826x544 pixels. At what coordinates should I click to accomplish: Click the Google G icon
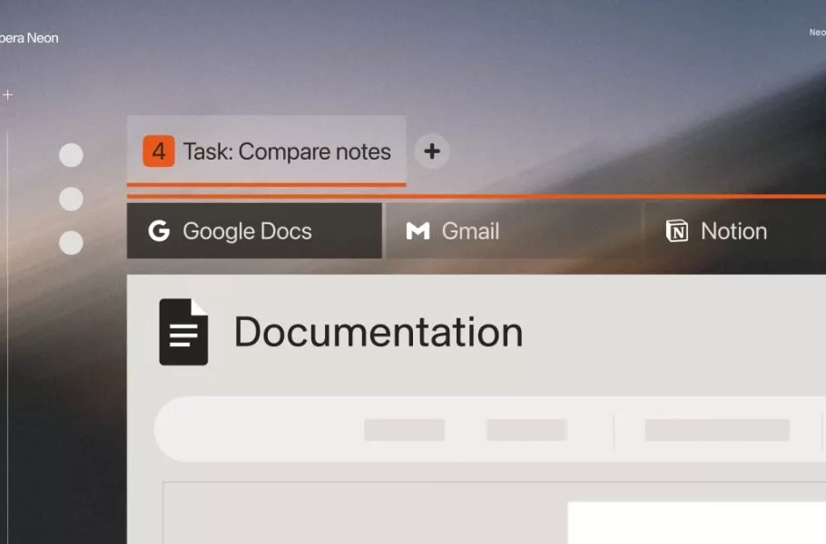click(159, 231)
